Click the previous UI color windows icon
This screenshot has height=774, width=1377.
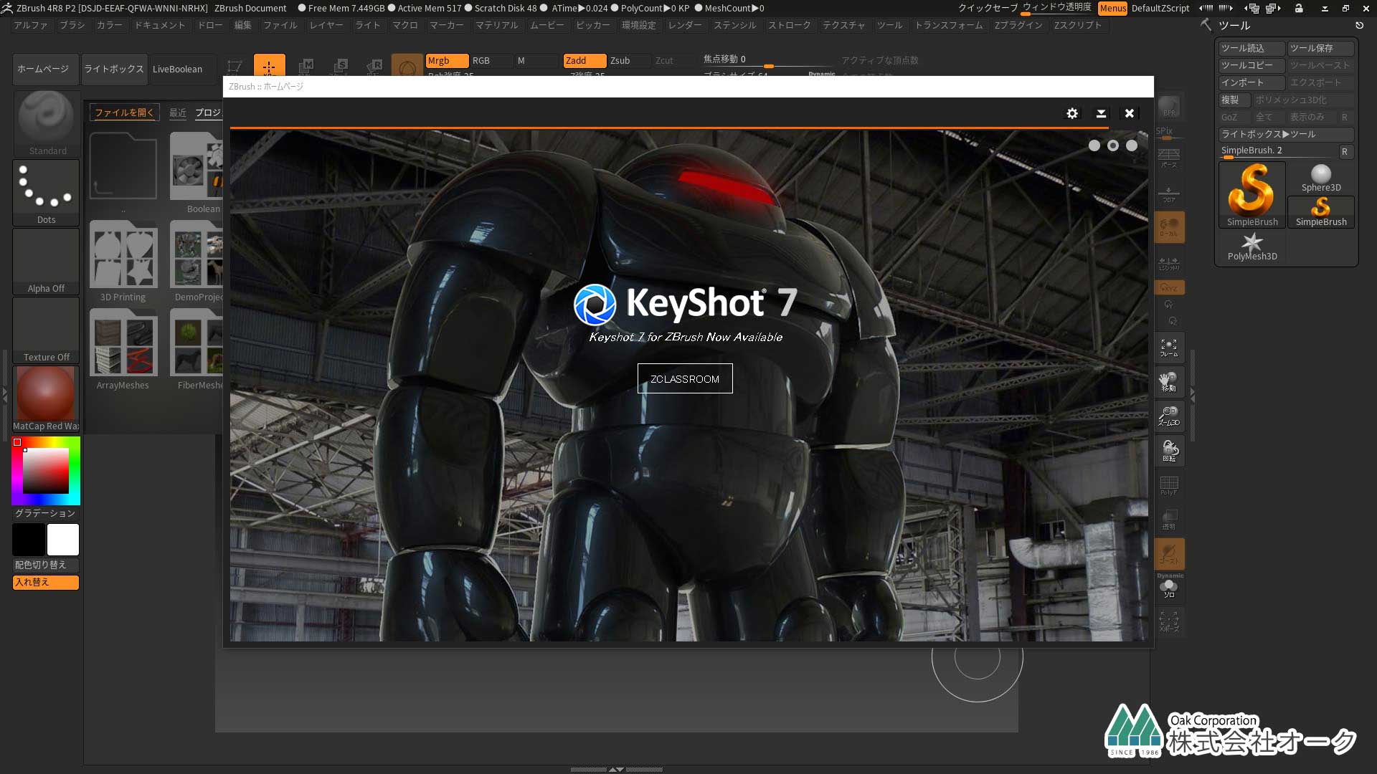click(x=1252, y=8)
